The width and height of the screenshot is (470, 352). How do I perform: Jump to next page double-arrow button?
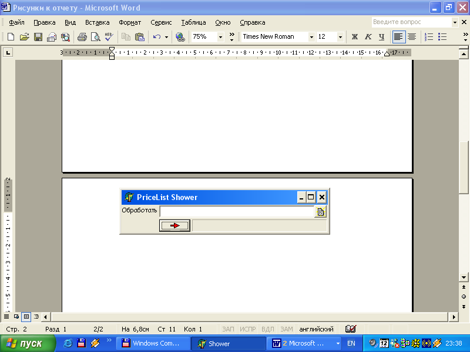click(464, 306)
